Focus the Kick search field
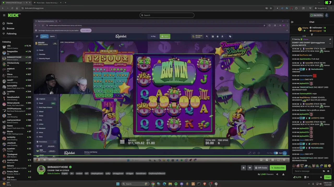This screenshot has height=187, width=334. click(x=167, y=15)
